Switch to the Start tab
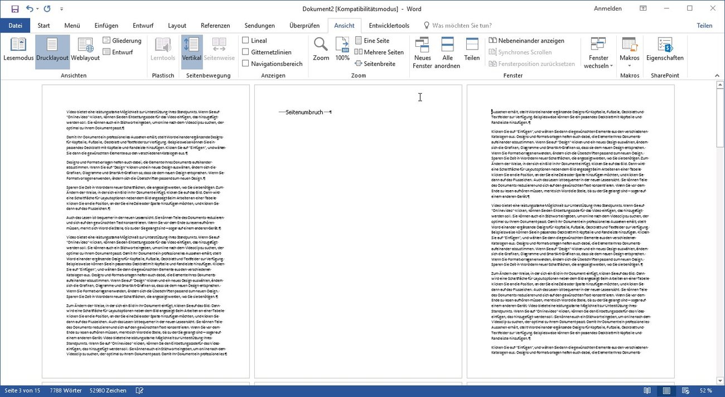 click(x=43, y=26)
